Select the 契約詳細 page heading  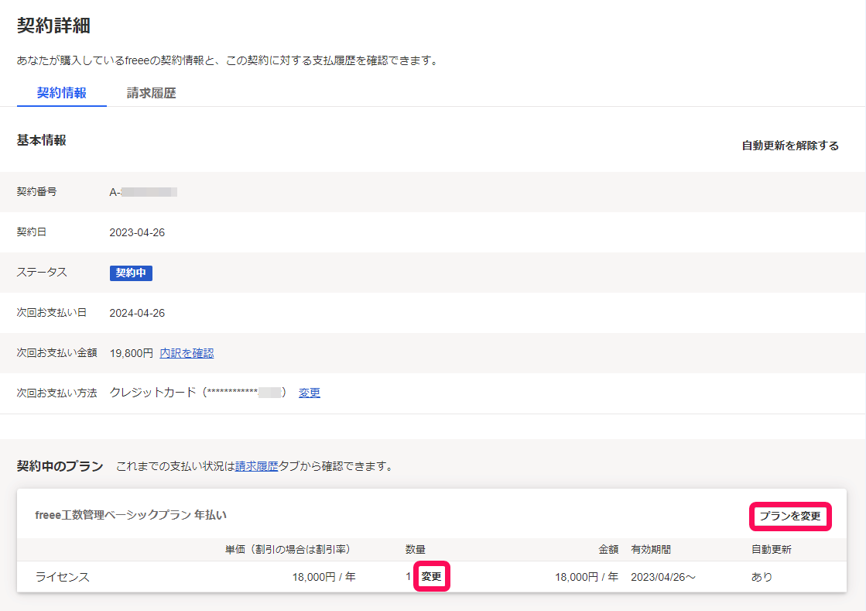tap(53, 26)
